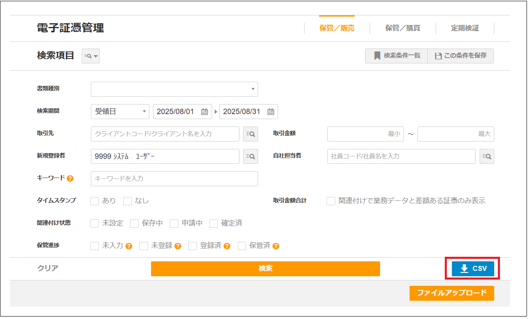Switch to the 保管／購買 tab
529x319 pixels.
pos(402,28)
